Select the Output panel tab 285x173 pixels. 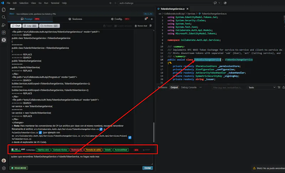point(174,87)
